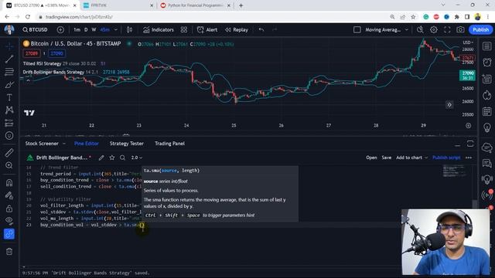Screen dimensions: 495x278
Task: Open the indicator templates grid icon
Action: (184, 29)
